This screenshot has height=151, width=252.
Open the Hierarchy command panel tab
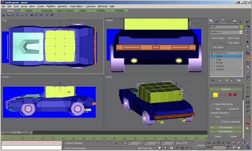pyautogui.click(x=223, y=21)
